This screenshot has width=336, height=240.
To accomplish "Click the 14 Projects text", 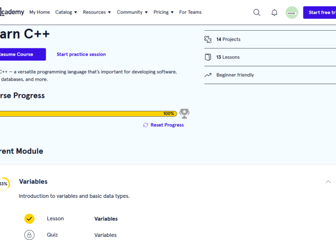I will coord(228,39).
